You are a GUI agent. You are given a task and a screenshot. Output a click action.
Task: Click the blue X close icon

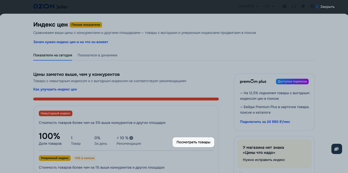point(317,7)
